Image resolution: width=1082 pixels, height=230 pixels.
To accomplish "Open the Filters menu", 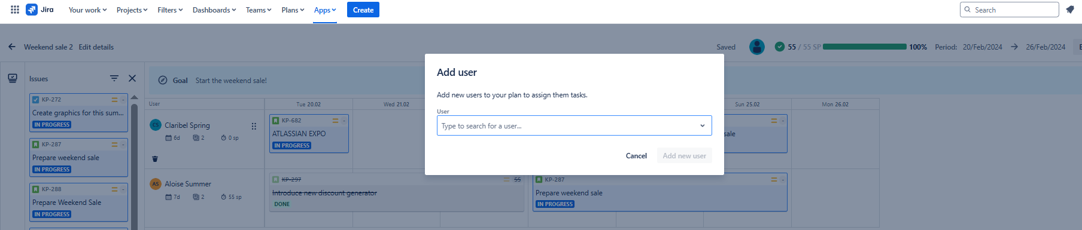I will [x=170, y=10].
